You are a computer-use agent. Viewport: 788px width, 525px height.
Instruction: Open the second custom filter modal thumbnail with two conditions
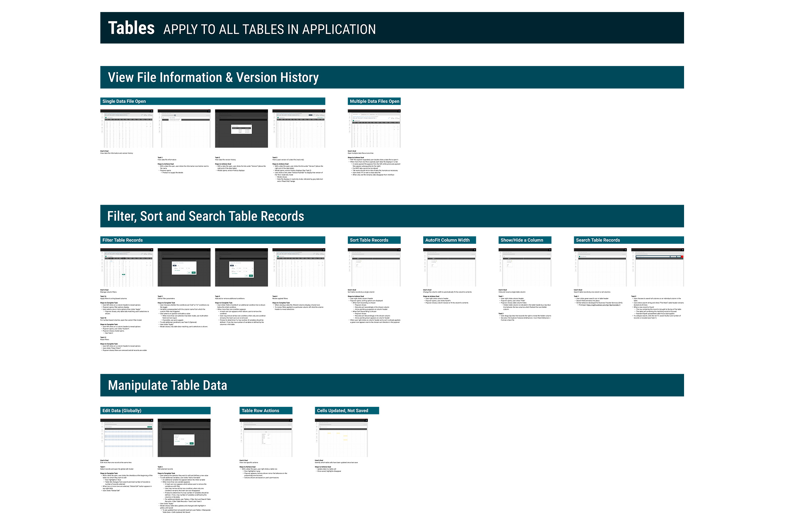(241, 267)
